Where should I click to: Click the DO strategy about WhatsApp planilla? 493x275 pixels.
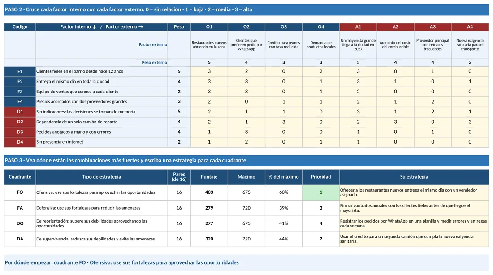coord(414,223)
